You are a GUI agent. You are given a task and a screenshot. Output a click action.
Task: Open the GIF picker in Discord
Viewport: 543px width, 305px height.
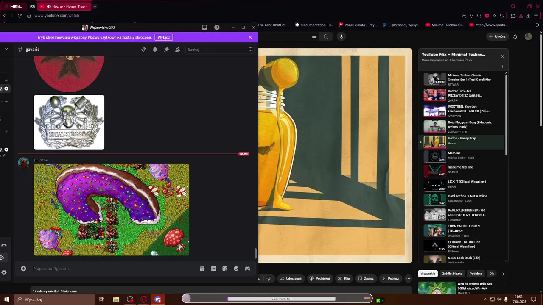213,269
